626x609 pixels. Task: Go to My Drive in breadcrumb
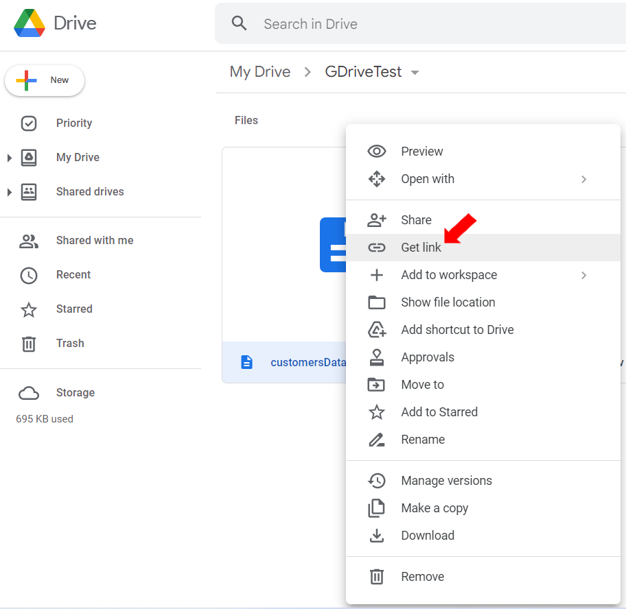coord(260,72)
